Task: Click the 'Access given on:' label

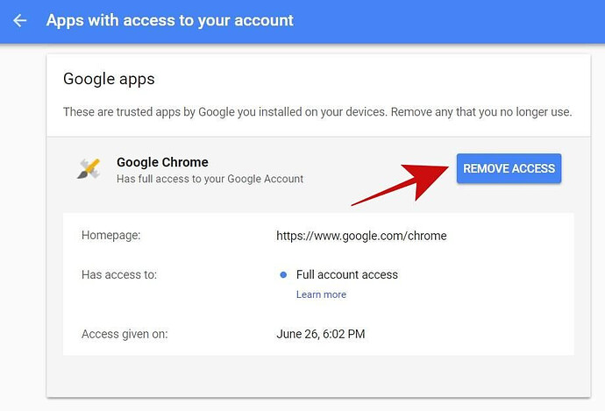Action: pyautogui.click(x=125, y=334)
